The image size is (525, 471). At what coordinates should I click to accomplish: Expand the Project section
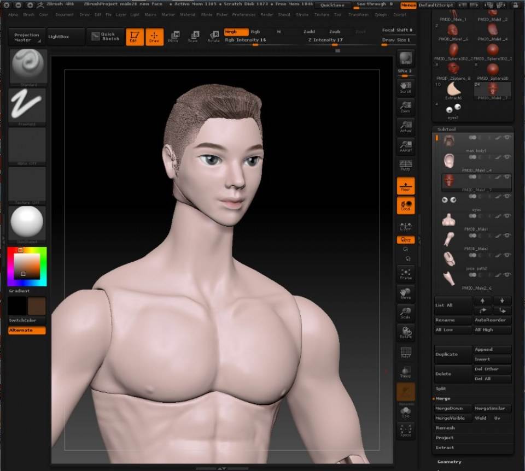(x=444, y=438)
